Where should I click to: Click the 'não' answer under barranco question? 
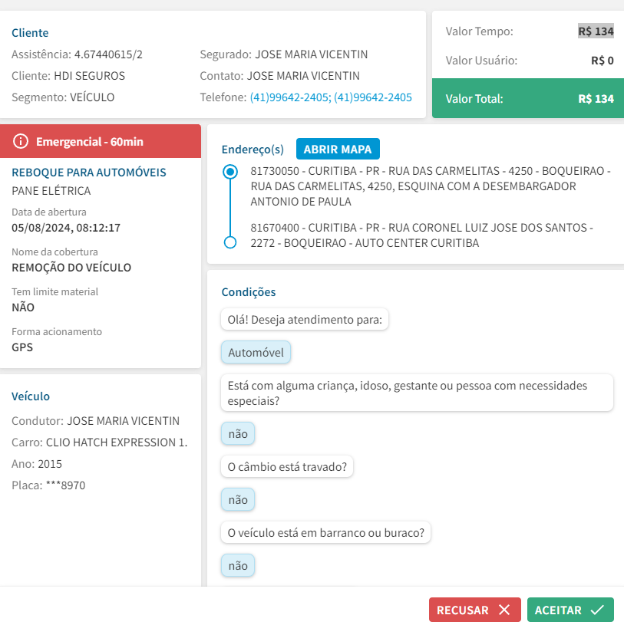pyautogui.click(x=238, y=566)
